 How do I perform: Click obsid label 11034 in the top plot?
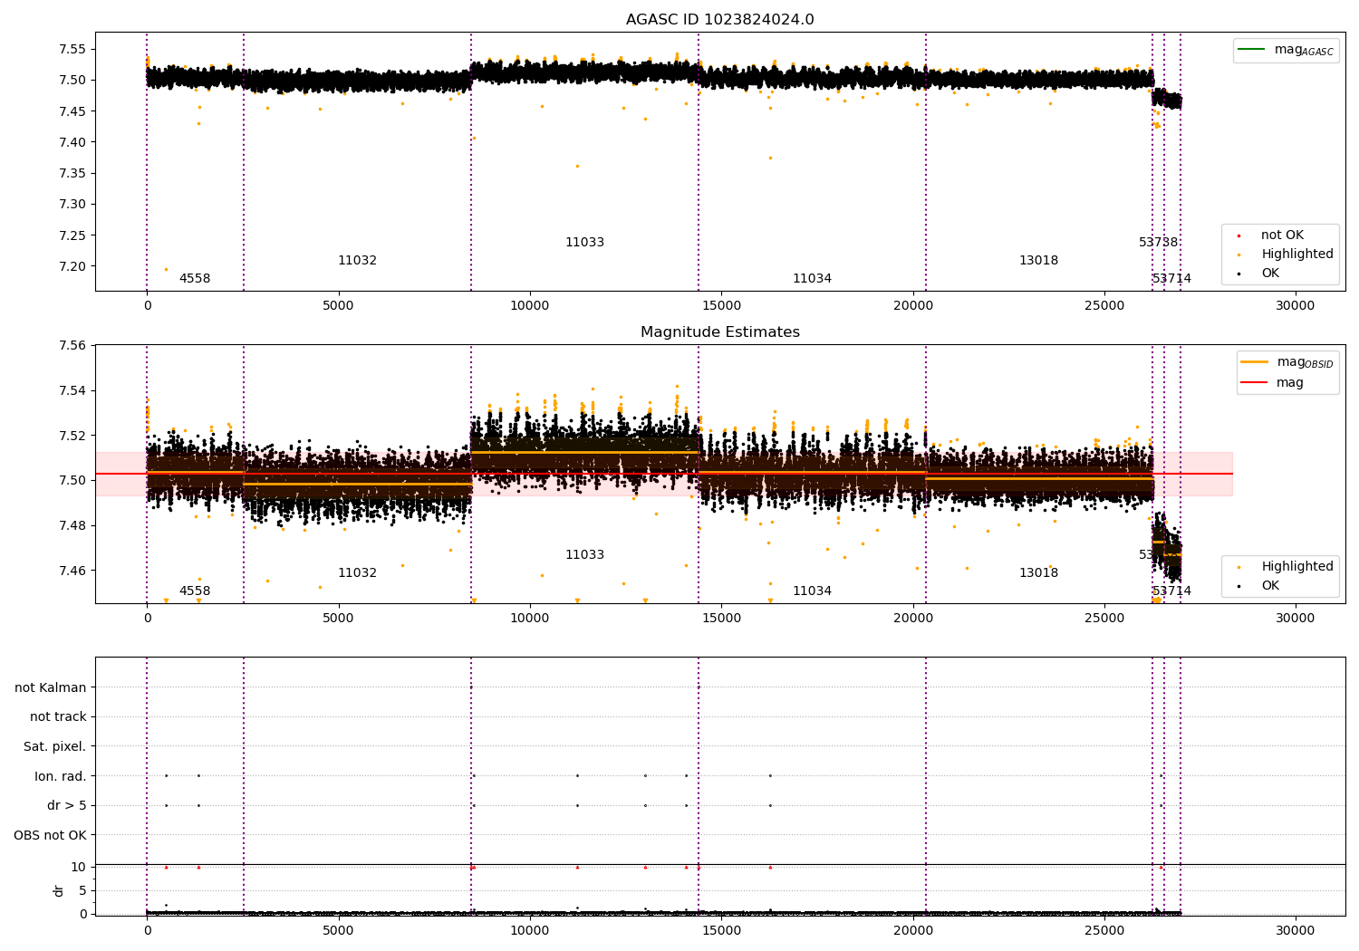[812, 279]
